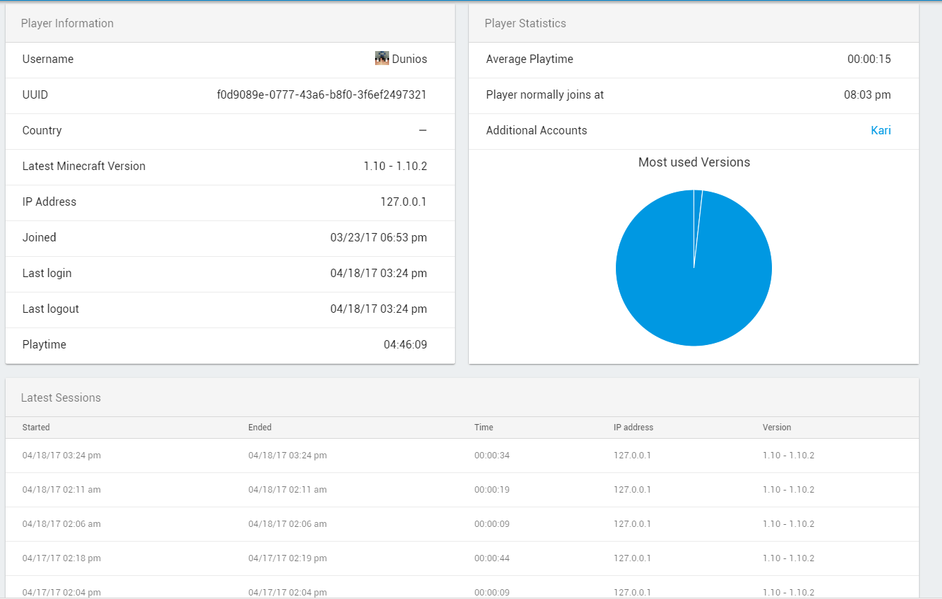The width and height of the screenshot is (942, 599).
Task: Click the Player Information panel header
Action: 67,23
